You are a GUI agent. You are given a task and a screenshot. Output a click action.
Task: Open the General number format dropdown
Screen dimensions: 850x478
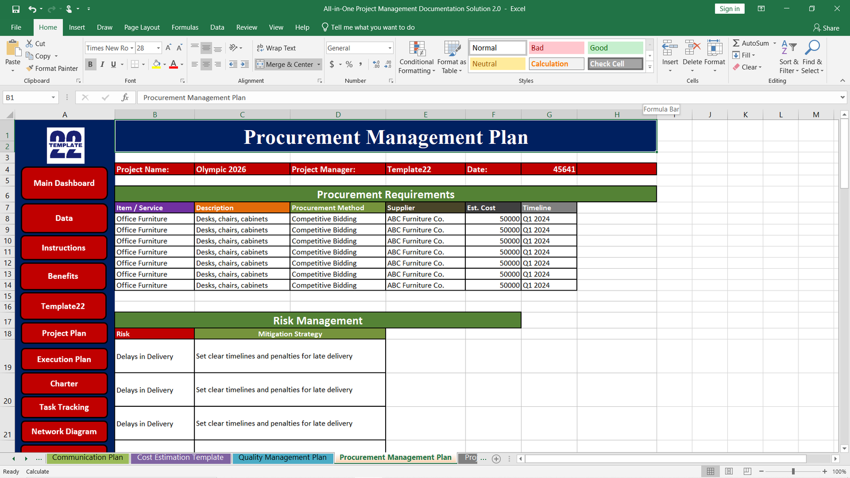click(390, 48)
